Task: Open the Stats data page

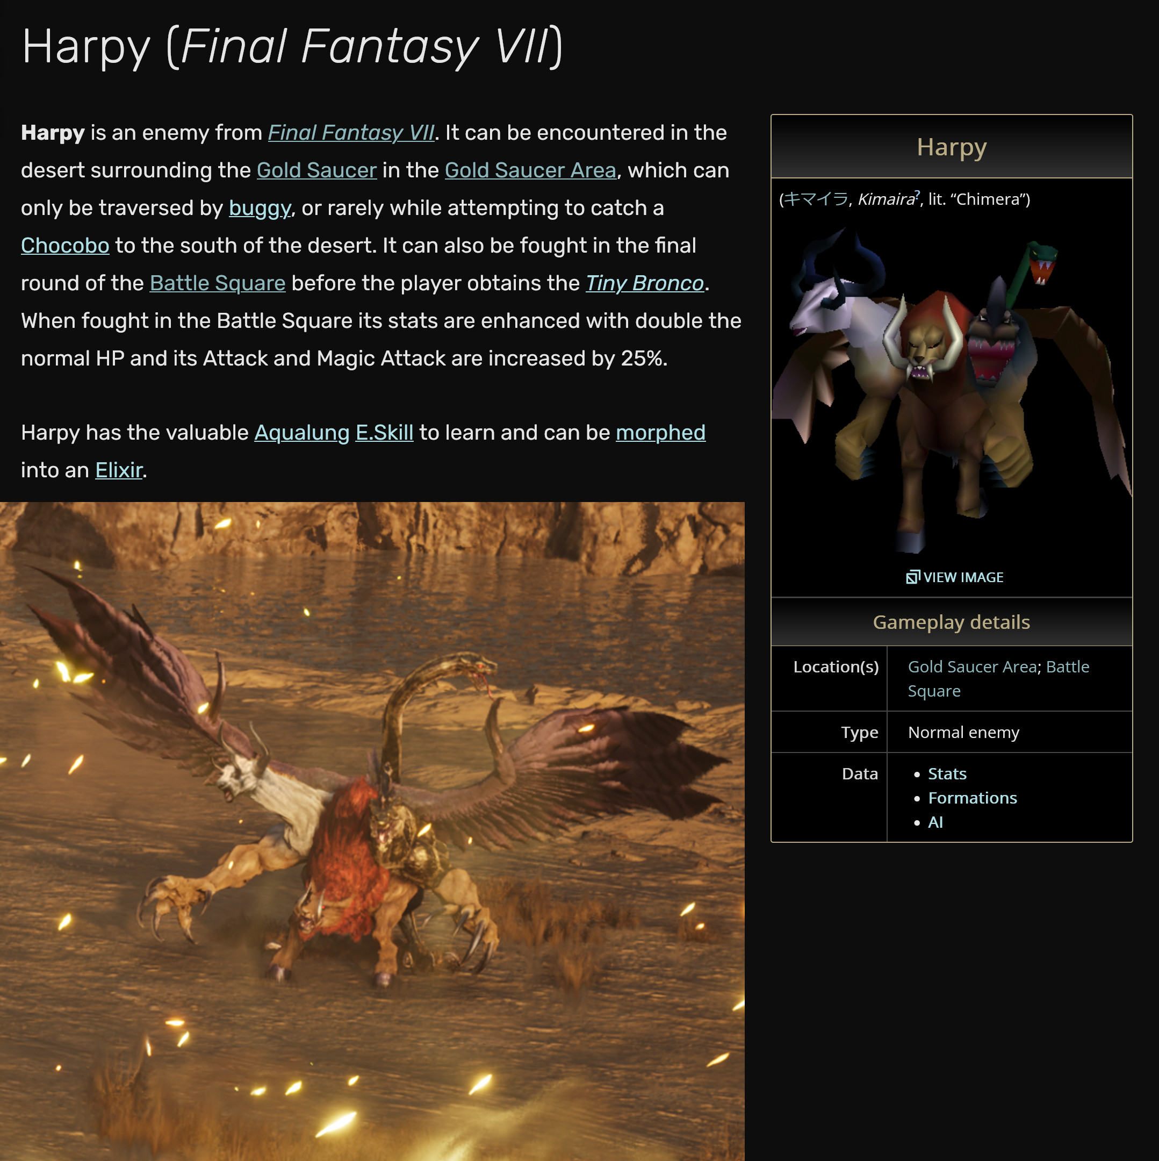Action: pyautogui.click(x=947, y=773)
